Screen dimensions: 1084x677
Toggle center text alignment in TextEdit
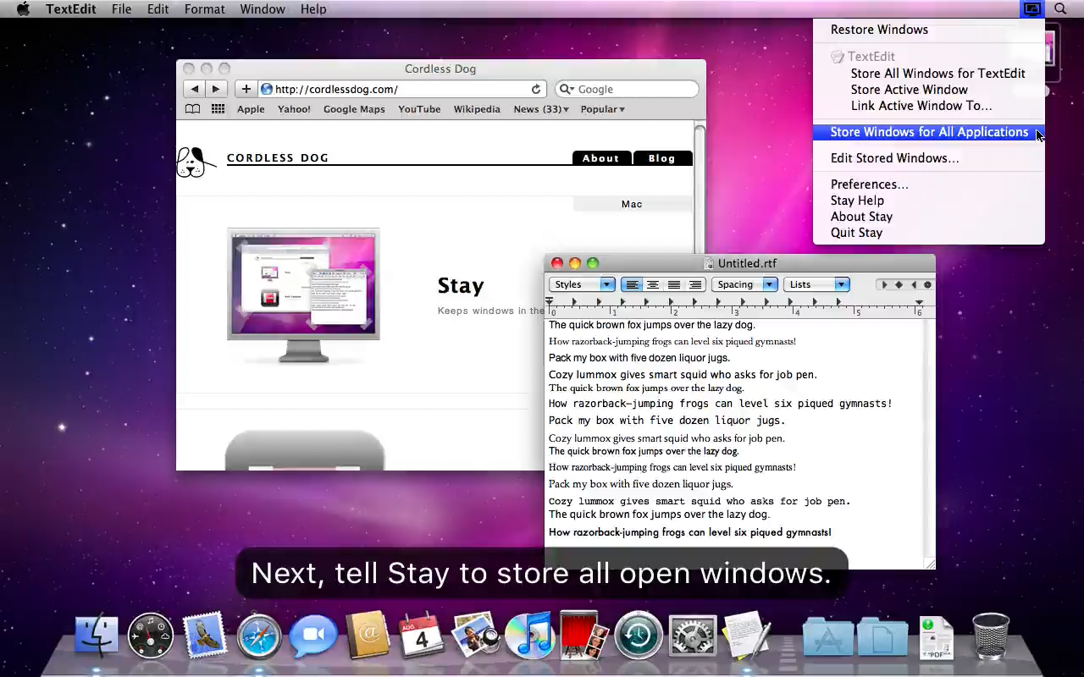653,284
